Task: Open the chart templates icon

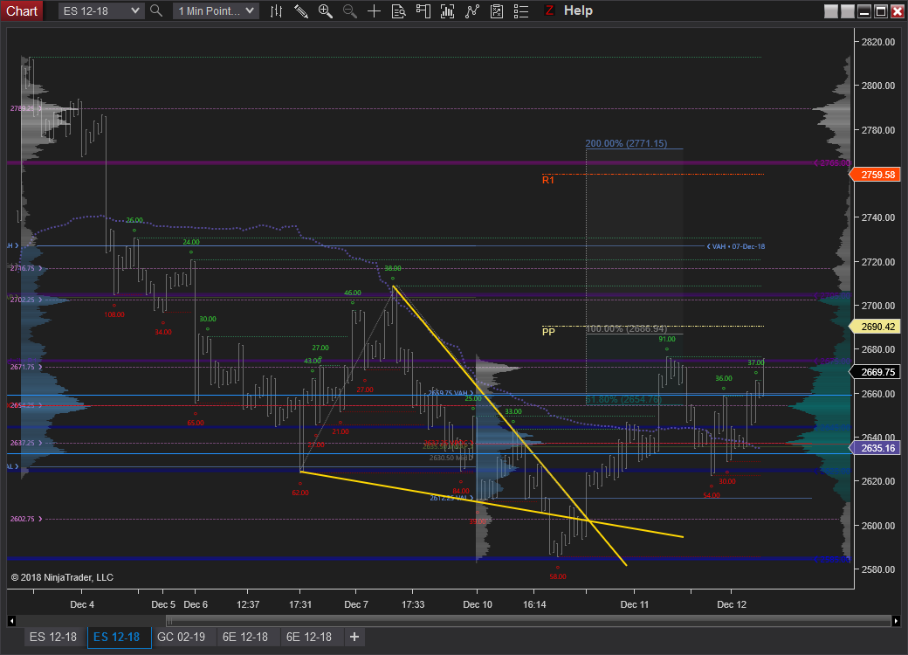Action: [497, 11]
